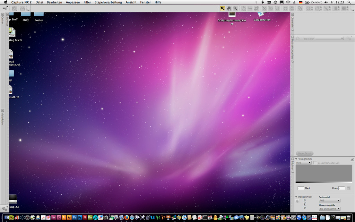Viewport: 355px width, 222px height.
Task: Toggle the Metadaten panel collapse box
Action: click(x=2, y=111)
